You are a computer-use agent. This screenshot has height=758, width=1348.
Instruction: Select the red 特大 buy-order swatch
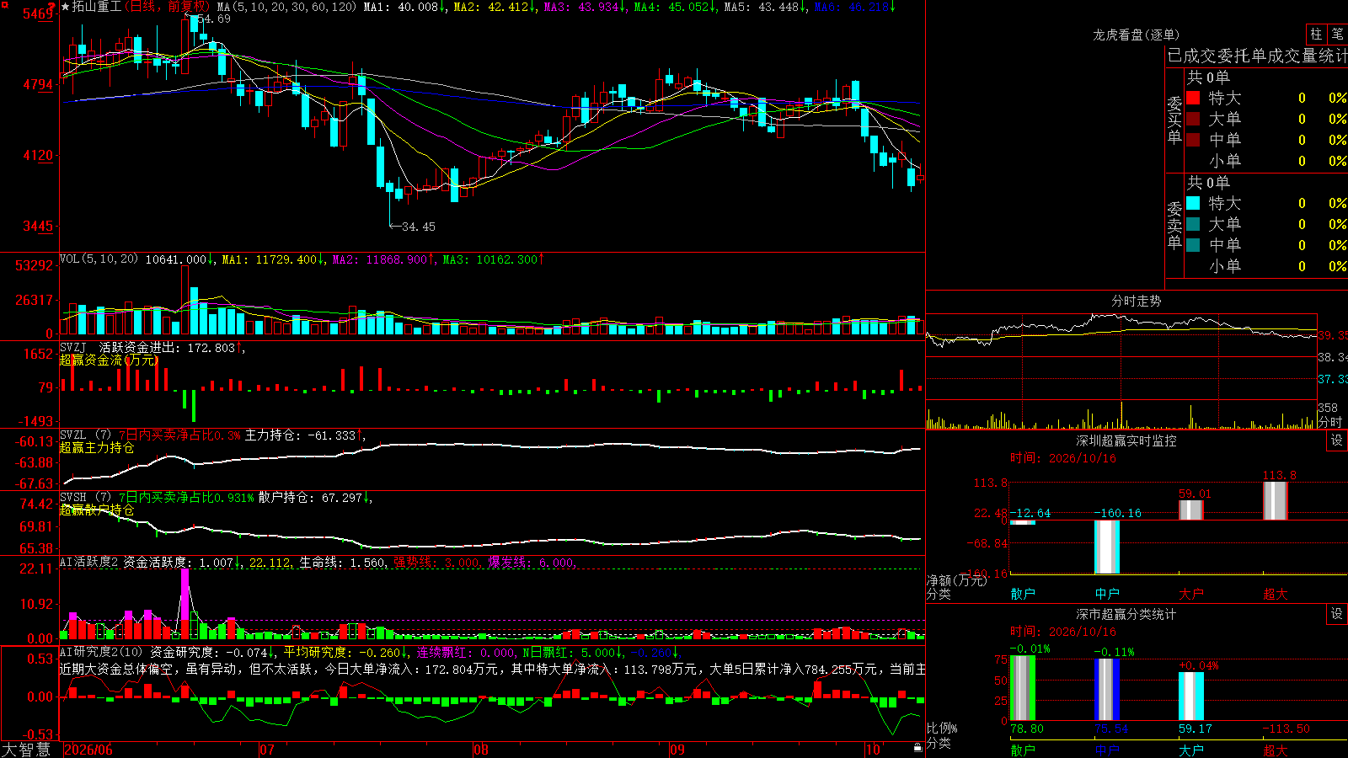[x=1193, y=98]
